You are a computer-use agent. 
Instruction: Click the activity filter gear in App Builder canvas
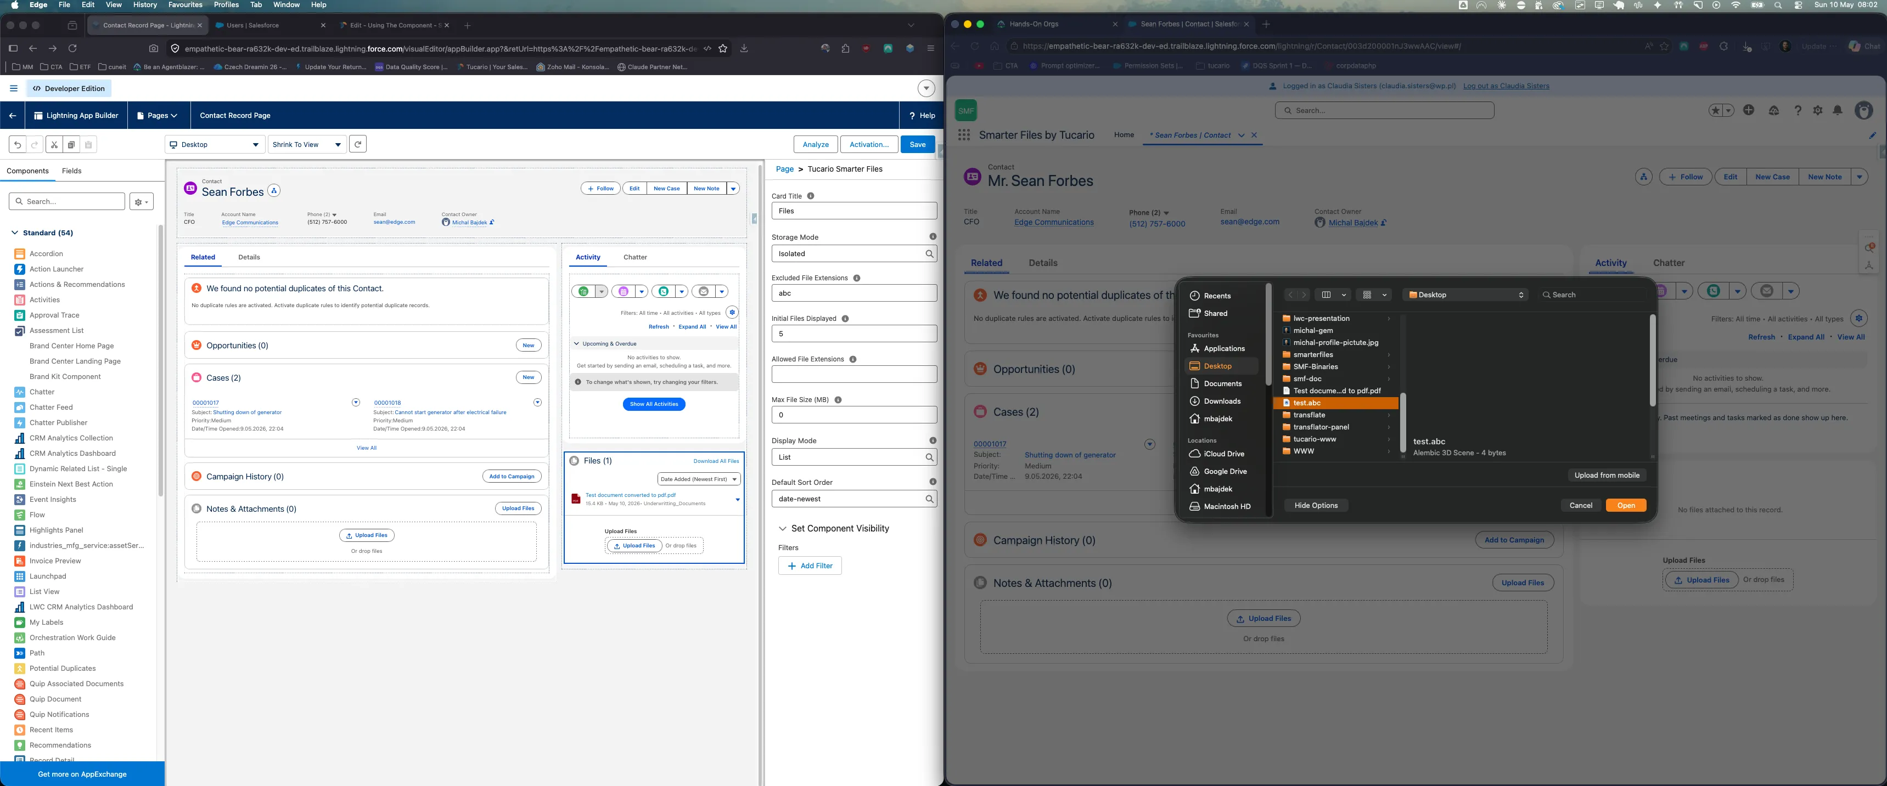click(x=732, y=313)
